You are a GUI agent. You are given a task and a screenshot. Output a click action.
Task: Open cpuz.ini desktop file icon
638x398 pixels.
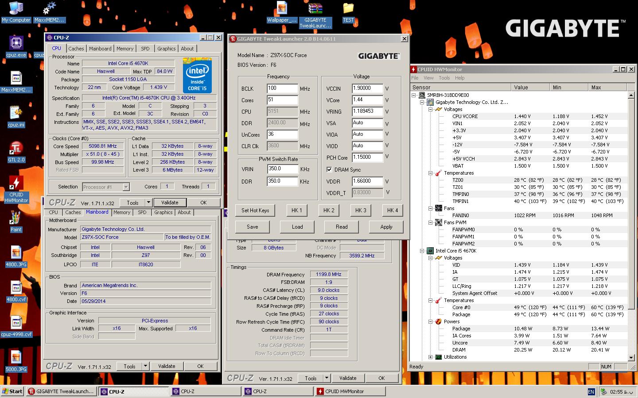click(16, 117)
